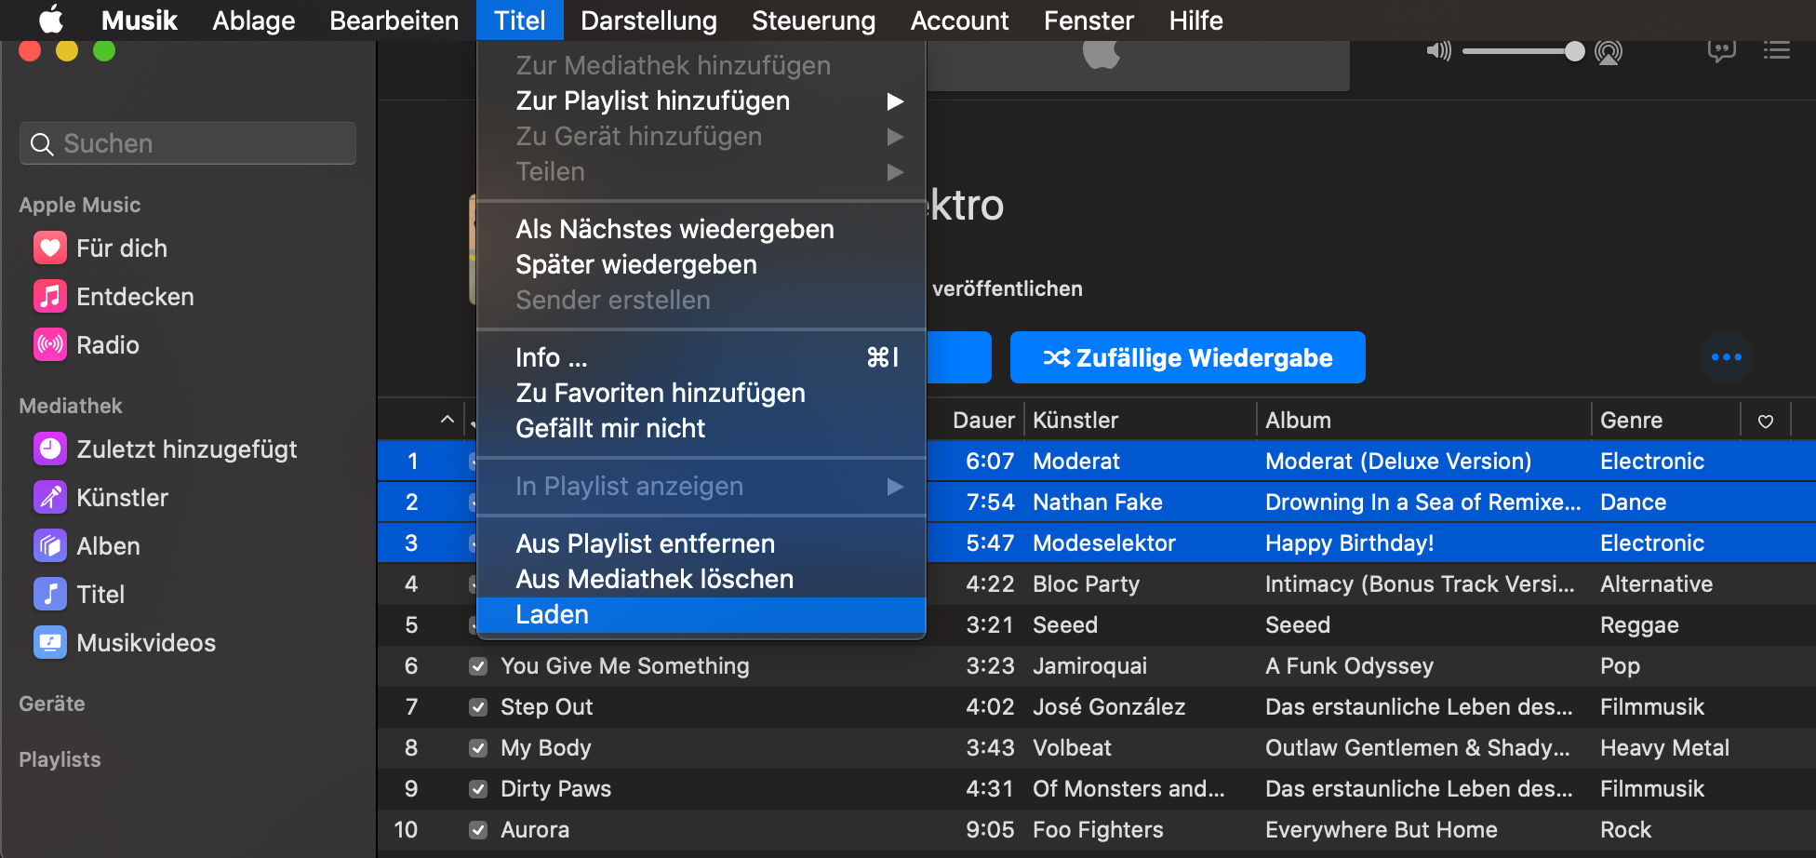Toggle checkbox for My Body
1816x858 pixels.
click(478, 748)
